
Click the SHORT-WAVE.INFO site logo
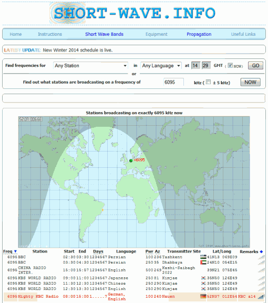(x=132, y=13)
